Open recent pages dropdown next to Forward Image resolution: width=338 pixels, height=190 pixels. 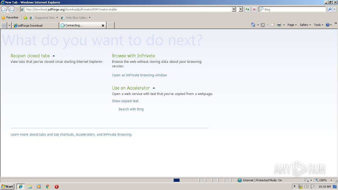[17, 9]
